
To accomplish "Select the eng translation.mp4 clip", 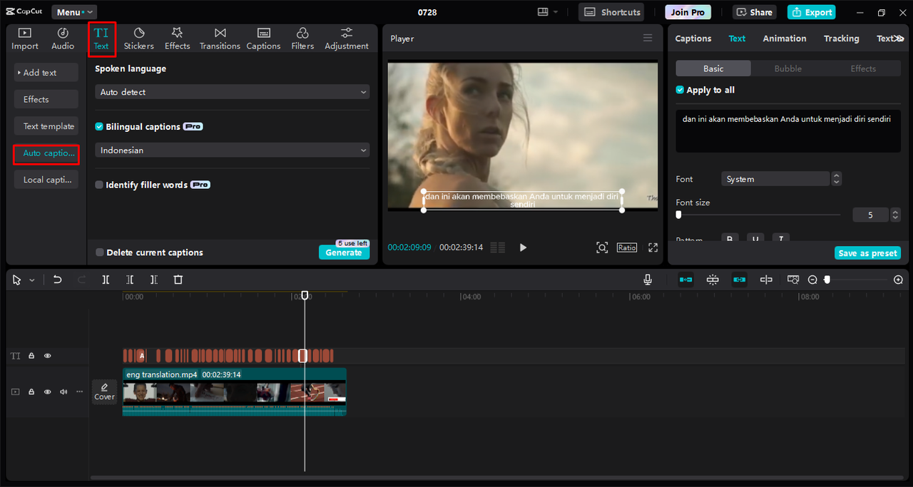I will (x=235, y=391).
